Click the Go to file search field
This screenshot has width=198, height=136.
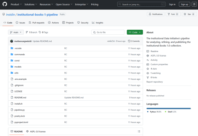108,32
